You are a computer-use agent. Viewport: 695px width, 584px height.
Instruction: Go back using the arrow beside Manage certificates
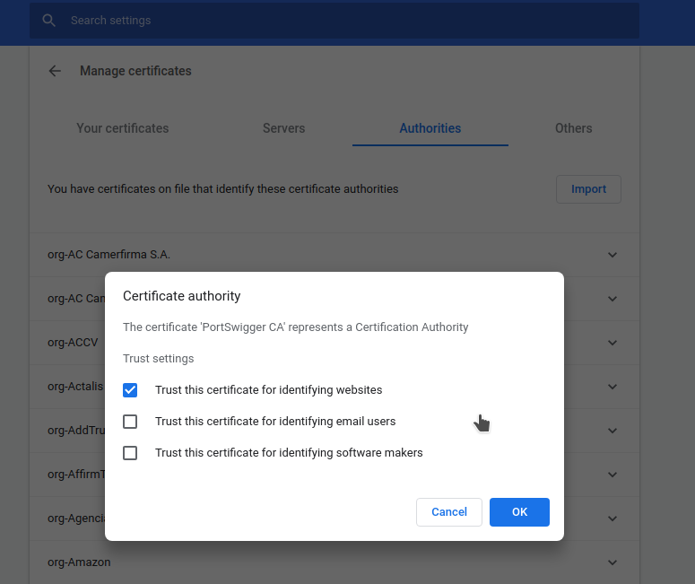55,71
